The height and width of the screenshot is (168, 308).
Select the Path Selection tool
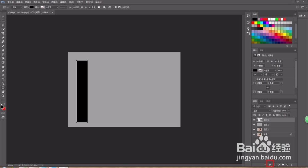pyautogui.click(x=3, y=83)
